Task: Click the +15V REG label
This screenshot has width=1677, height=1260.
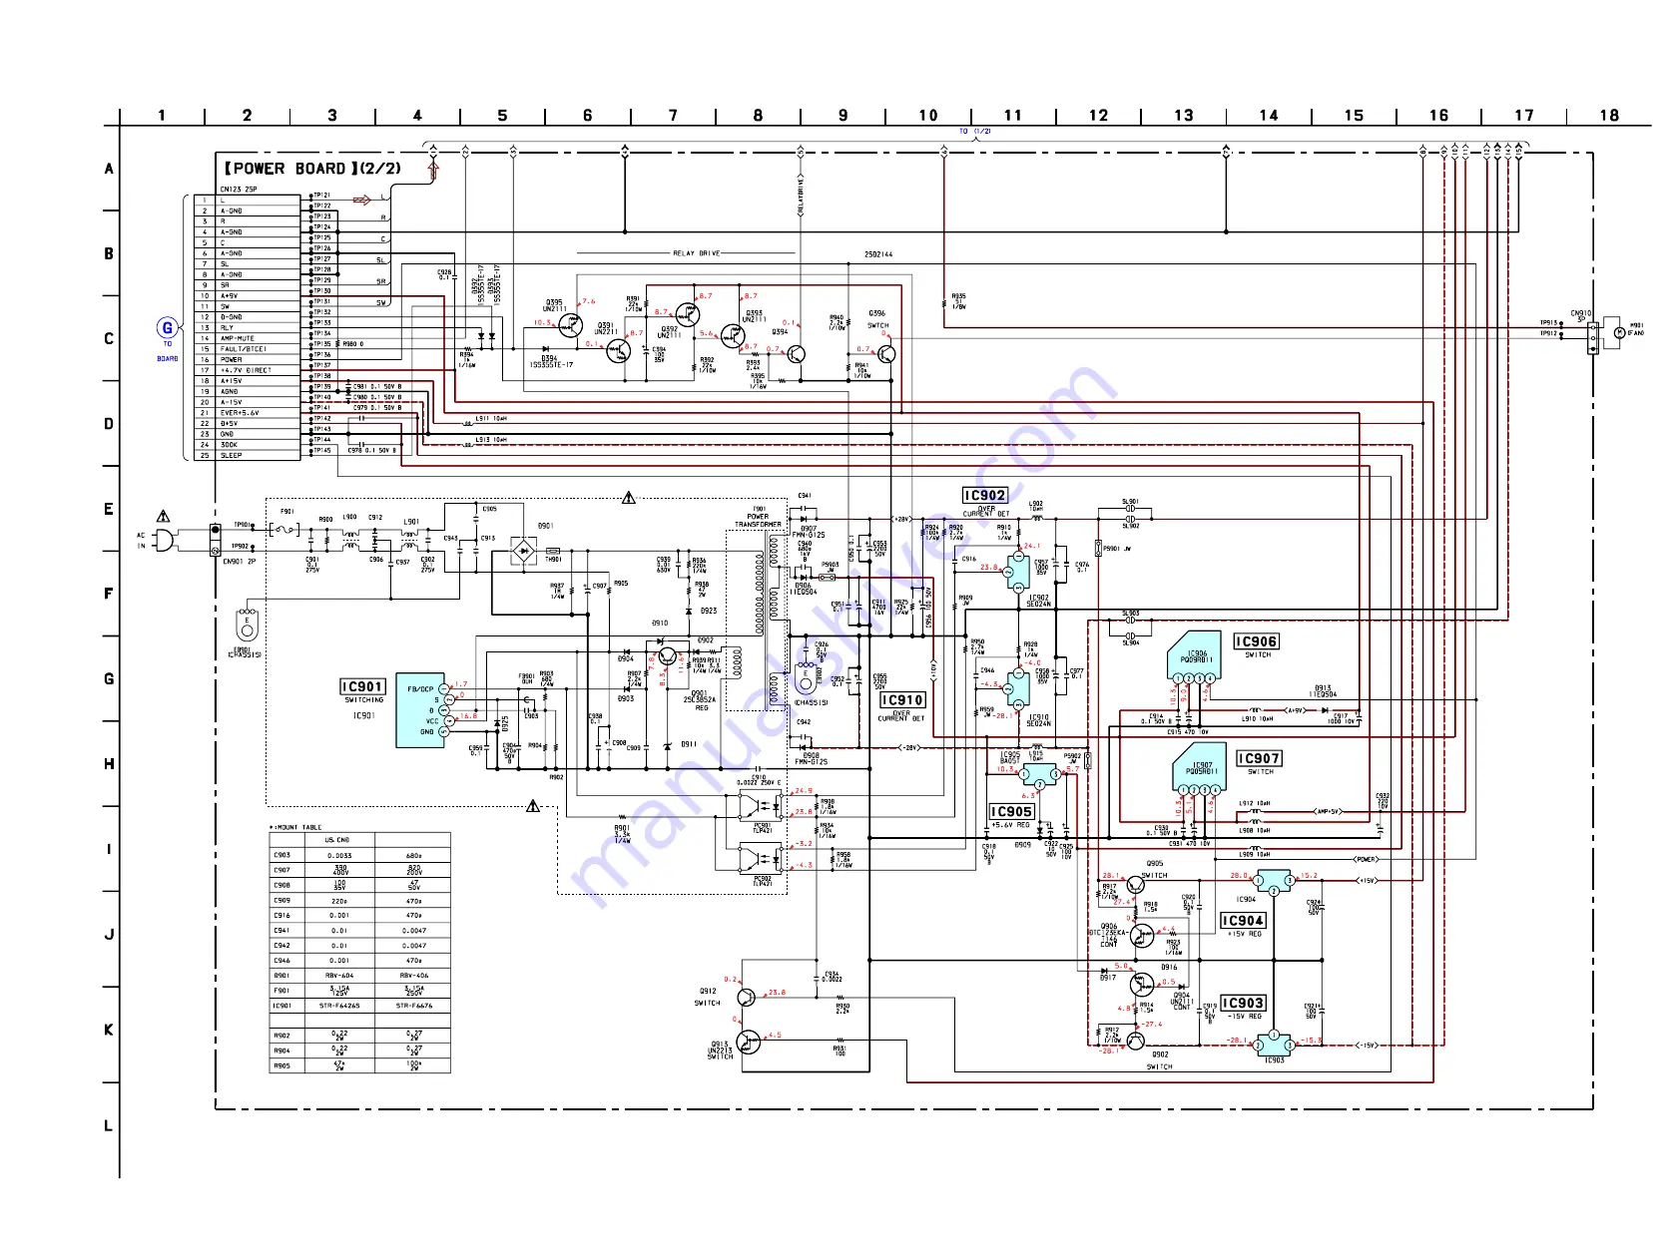Action: (1245, 935)
